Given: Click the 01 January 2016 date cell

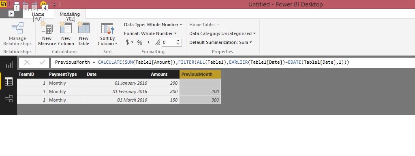Looking at the screenshot, I should tap(117, 83).
